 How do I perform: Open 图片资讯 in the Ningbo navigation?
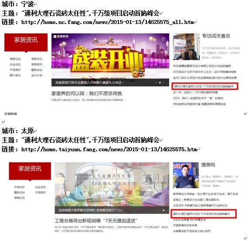point(15,75)
